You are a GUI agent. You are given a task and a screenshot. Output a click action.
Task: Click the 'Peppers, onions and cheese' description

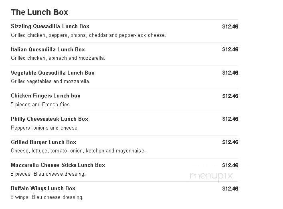tap(44, 128)
